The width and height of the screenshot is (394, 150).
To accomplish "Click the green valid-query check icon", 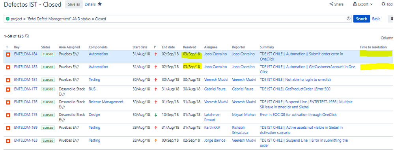I will (7, 19).
